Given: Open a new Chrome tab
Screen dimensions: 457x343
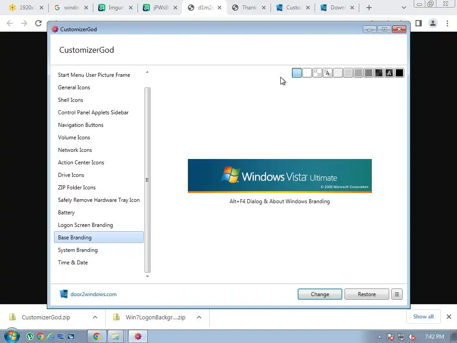Looking at the screenshot, I should click(x=369, y=8).
